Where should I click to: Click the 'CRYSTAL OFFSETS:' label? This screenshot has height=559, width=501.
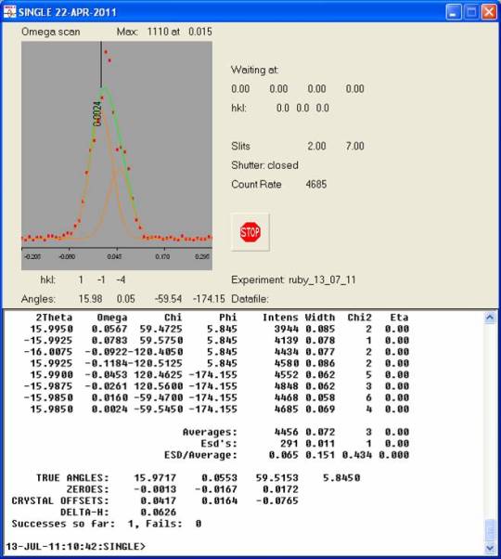coord(60,500)
